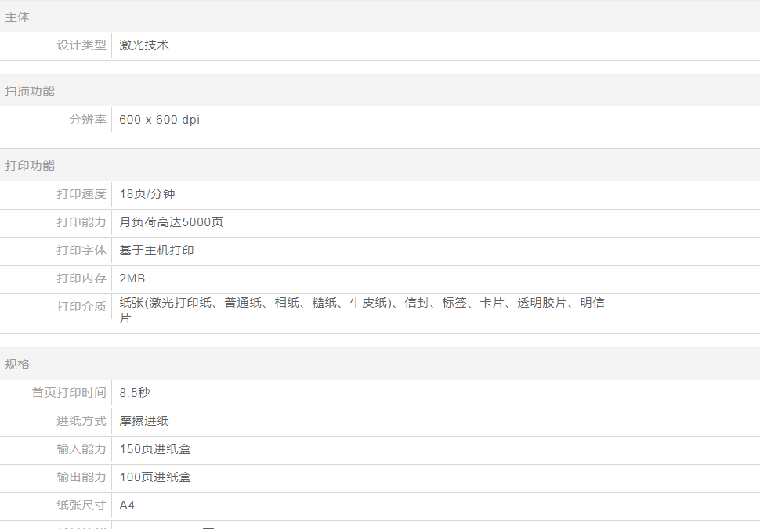Click the 打印速度 label
This screenshot has height=529, width=760.
81,194
